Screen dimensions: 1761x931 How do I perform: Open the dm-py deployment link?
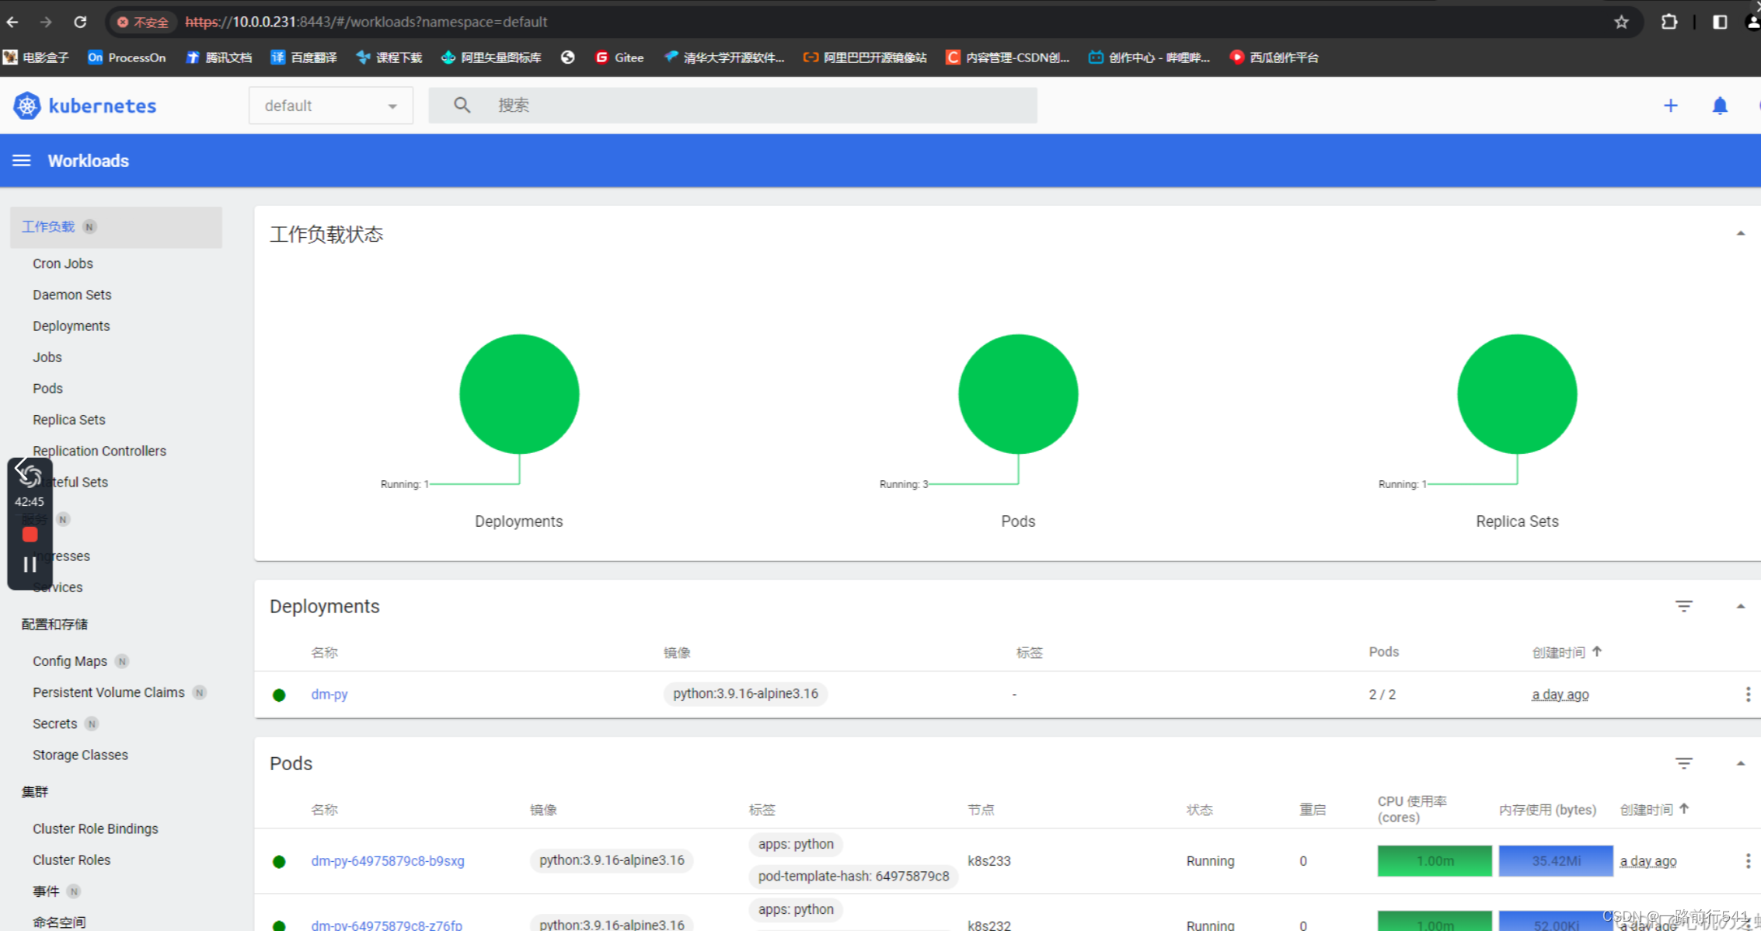click(x=329, y=694)
